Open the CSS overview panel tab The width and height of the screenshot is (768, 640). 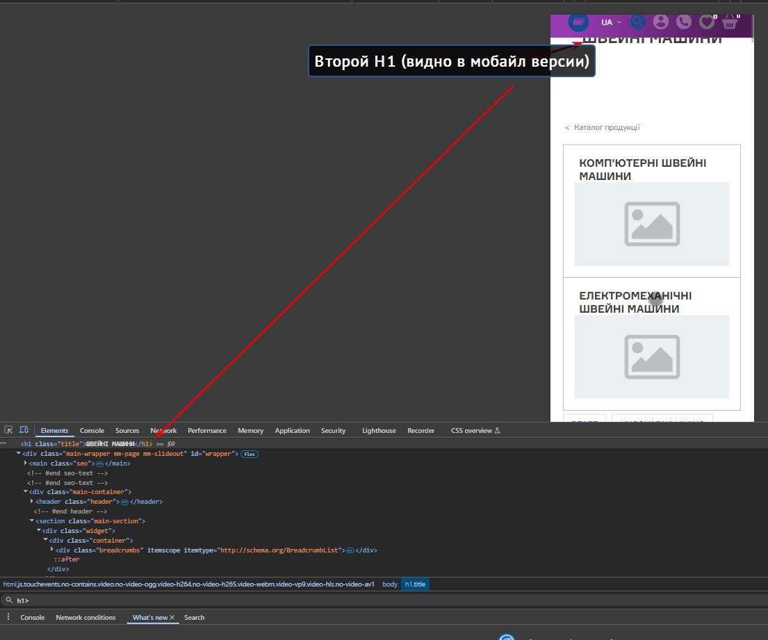[x=475, y=430]
